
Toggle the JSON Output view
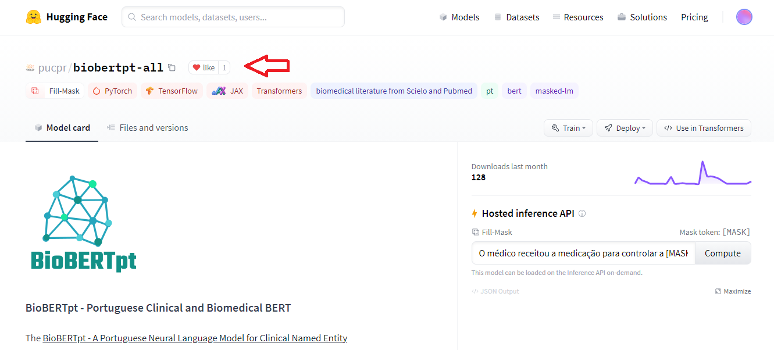[x=495, y=291]
